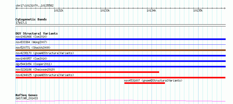Open variant label nsv833364 (Wong2007)
The height and width of the screenshot is (104, 233).
tap(31, 42)
